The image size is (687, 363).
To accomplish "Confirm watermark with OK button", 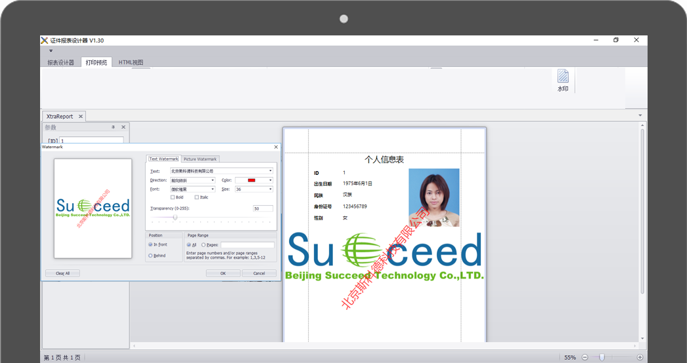I will tap(223, 273).
